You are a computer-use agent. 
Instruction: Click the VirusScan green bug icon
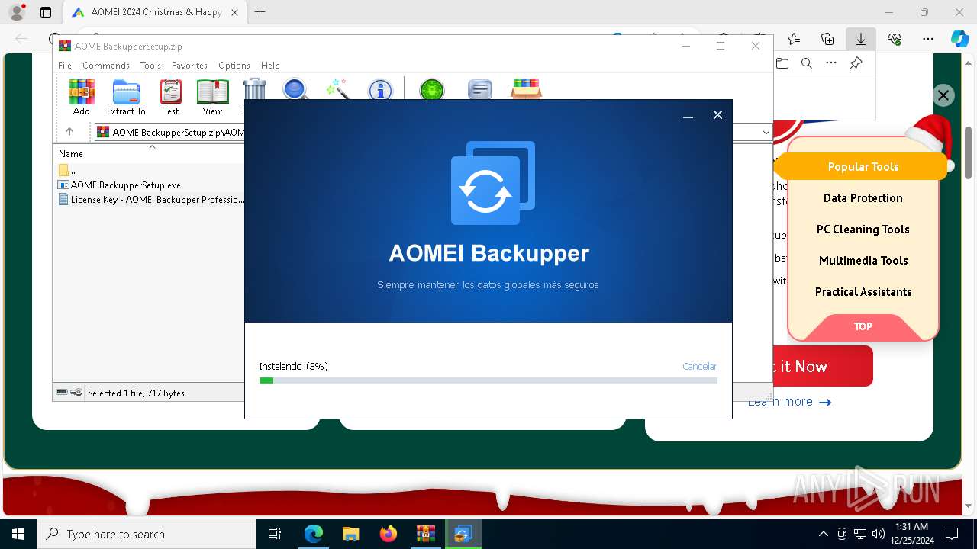(x=432, y=90)
